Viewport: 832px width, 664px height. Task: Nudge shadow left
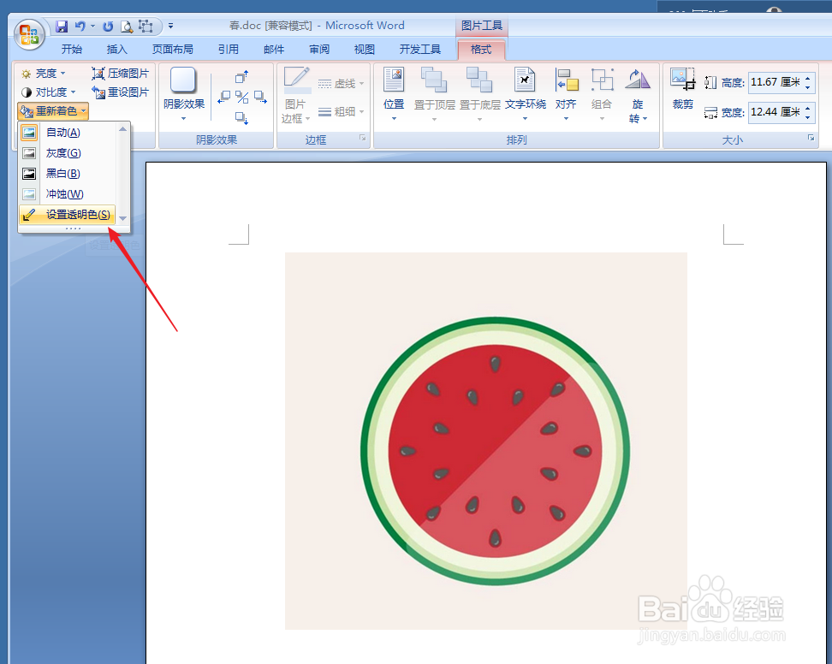[224, 97]
